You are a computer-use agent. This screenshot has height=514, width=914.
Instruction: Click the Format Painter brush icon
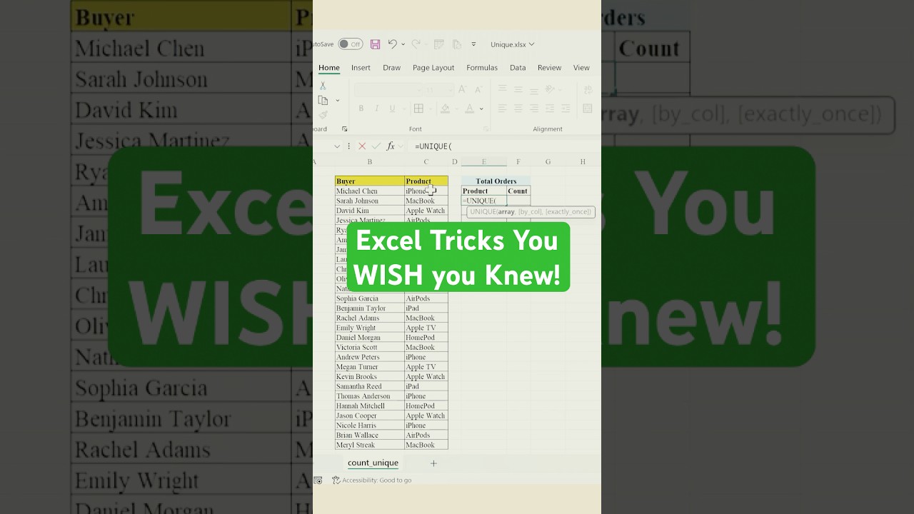click(323, 115)
